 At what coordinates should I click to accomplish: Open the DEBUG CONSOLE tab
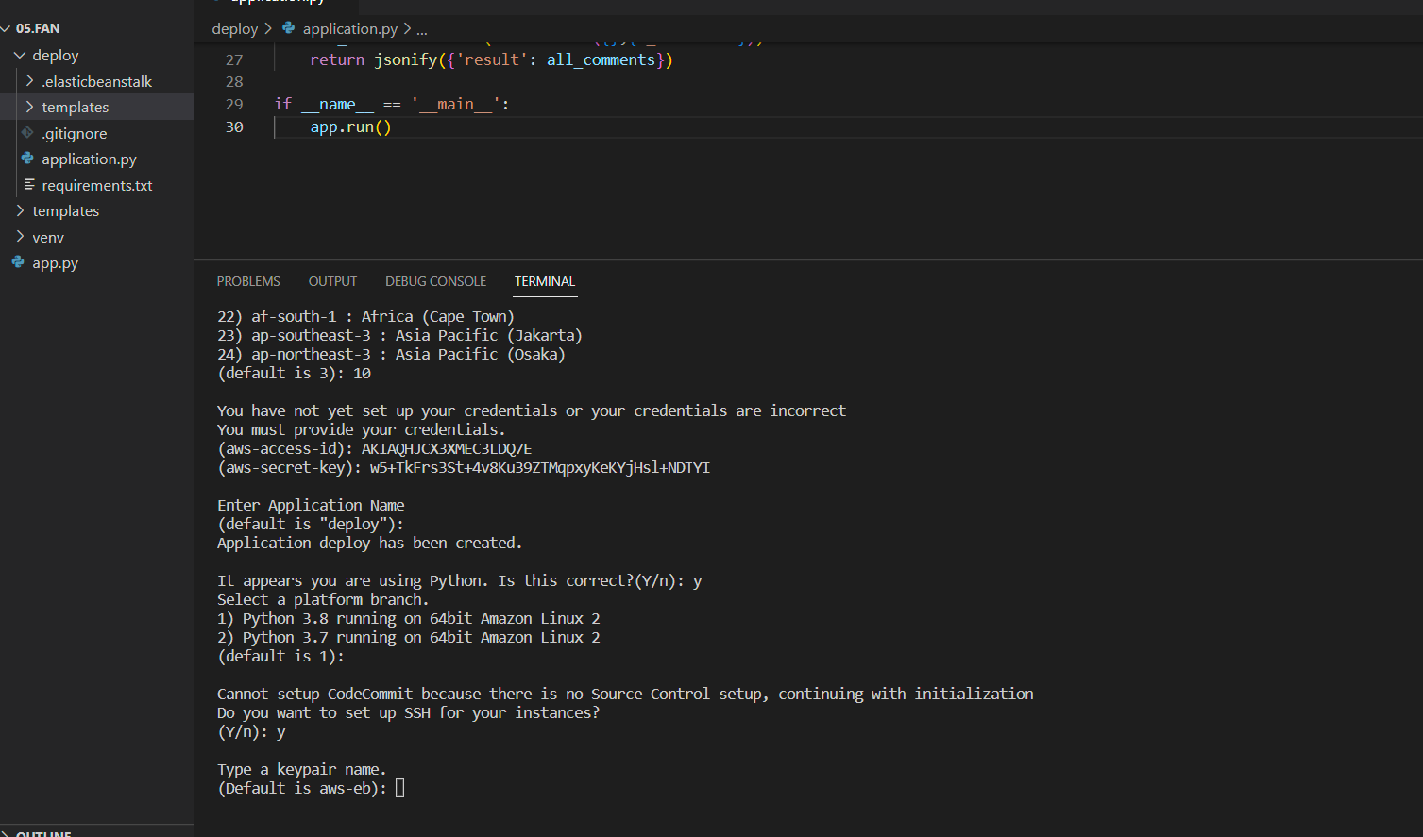point(435,281)
